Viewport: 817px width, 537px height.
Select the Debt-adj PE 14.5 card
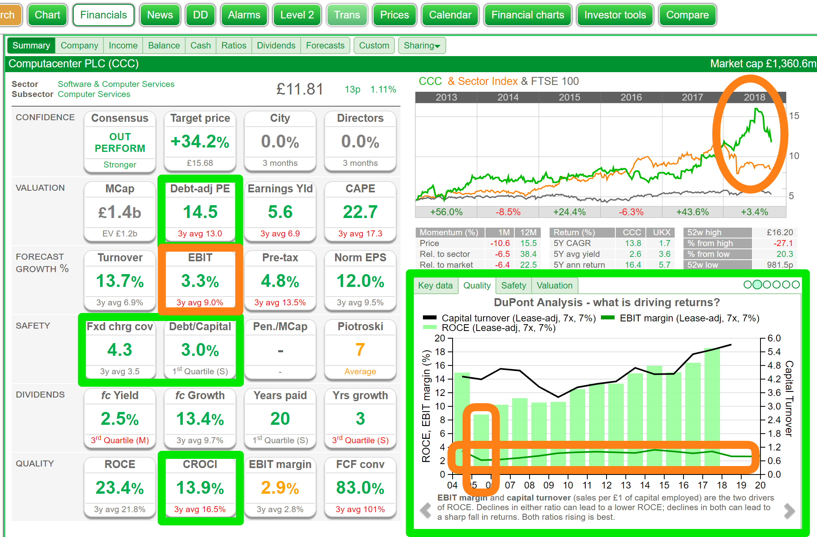200,211
